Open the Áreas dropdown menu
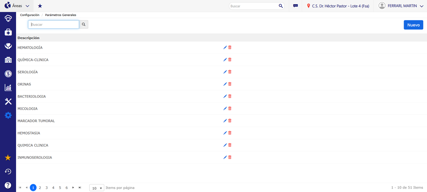 pos(17,6)
